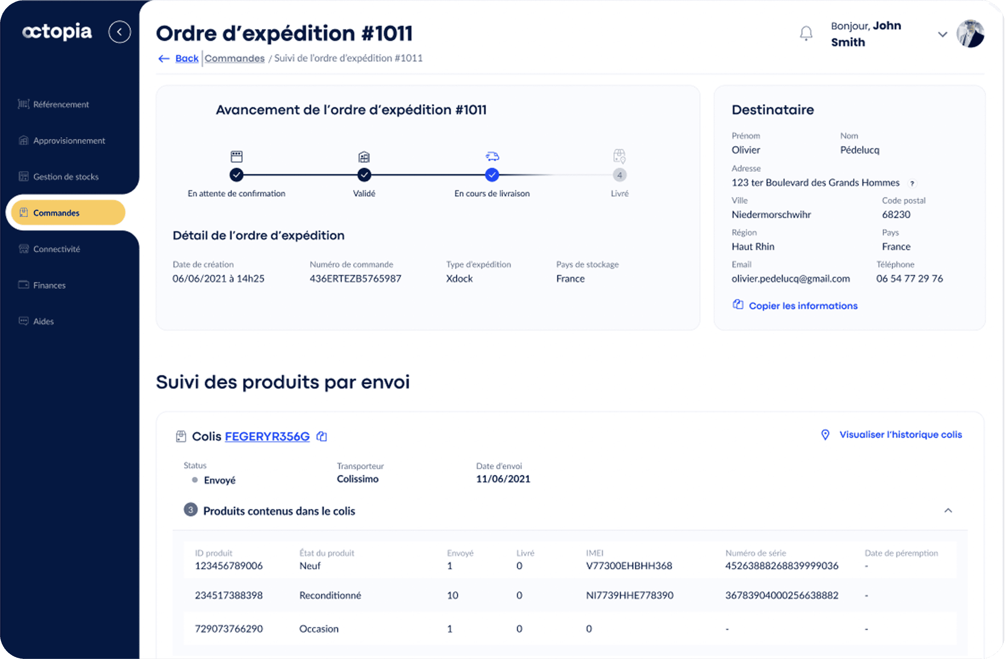
Task: Click the Octopia logo
Action: point(57,32)
